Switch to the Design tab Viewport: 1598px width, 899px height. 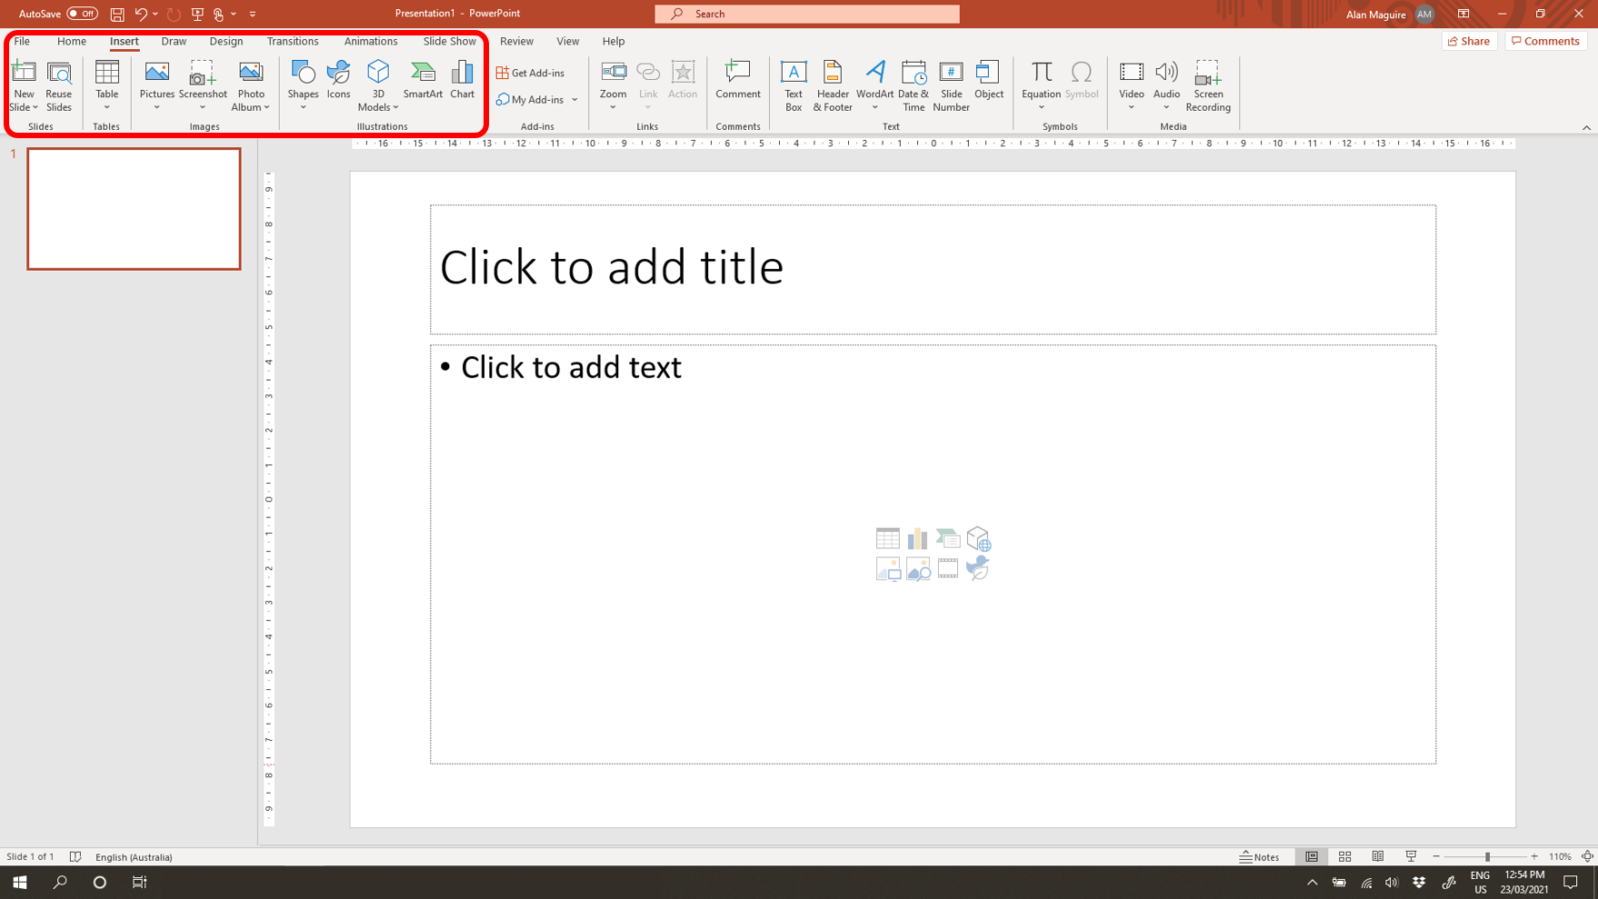point(225,41)
